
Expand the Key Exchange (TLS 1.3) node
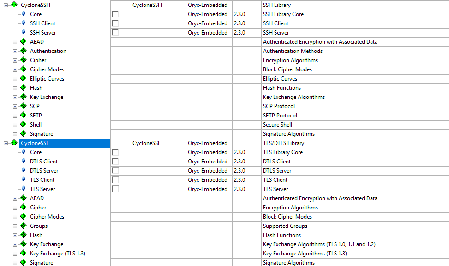pyautogui.click(x=15, y=254)
